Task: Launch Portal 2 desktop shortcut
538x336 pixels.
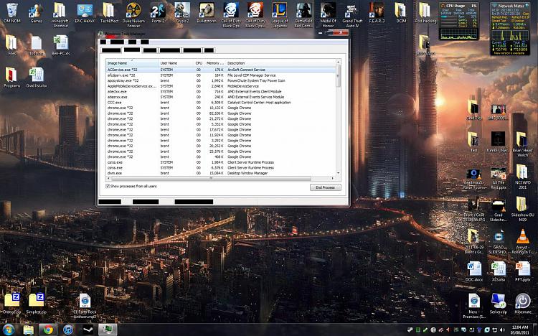Action: coord(158,13)
